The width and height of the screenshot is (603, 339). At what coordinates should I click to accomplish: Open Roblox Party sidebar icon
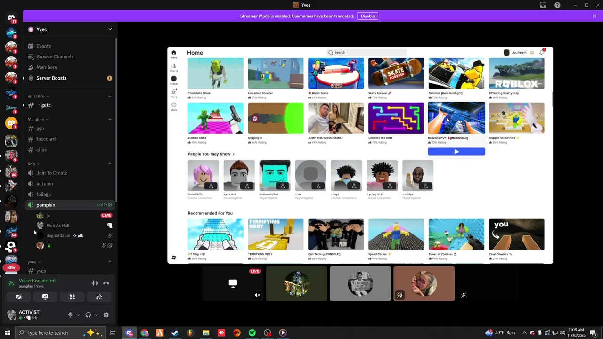tap(174, 93)
